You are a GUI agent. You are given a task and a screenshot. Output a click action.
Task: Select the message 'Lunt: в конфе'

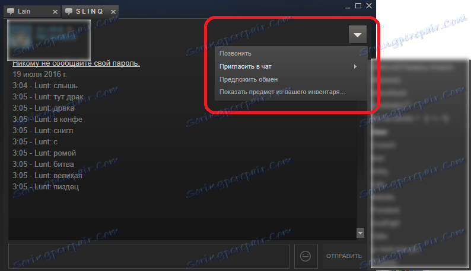pos(47,120)
